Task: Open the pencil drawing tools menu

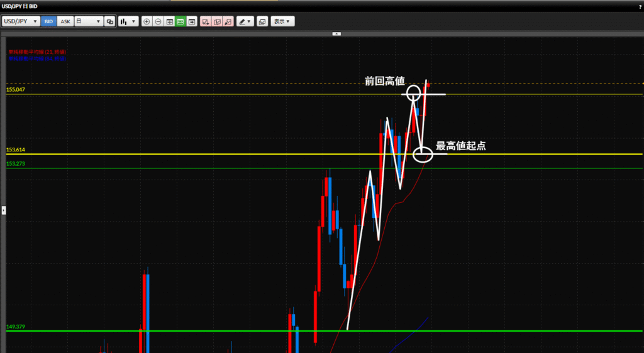Action: tap(245, 21)
